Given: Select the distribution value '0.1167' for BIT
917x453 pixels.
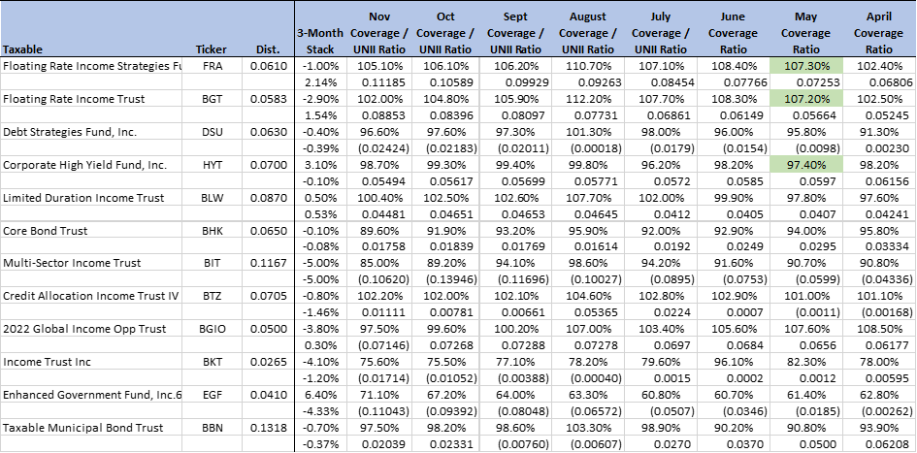Looking at the screenshot, I should point(269,263).
